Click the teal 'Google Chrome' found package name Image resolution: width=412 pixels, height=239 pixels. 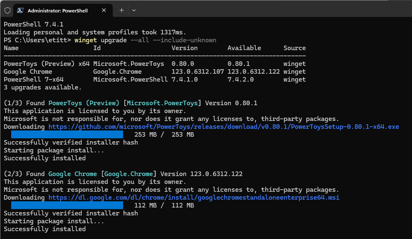coord(73,174)
